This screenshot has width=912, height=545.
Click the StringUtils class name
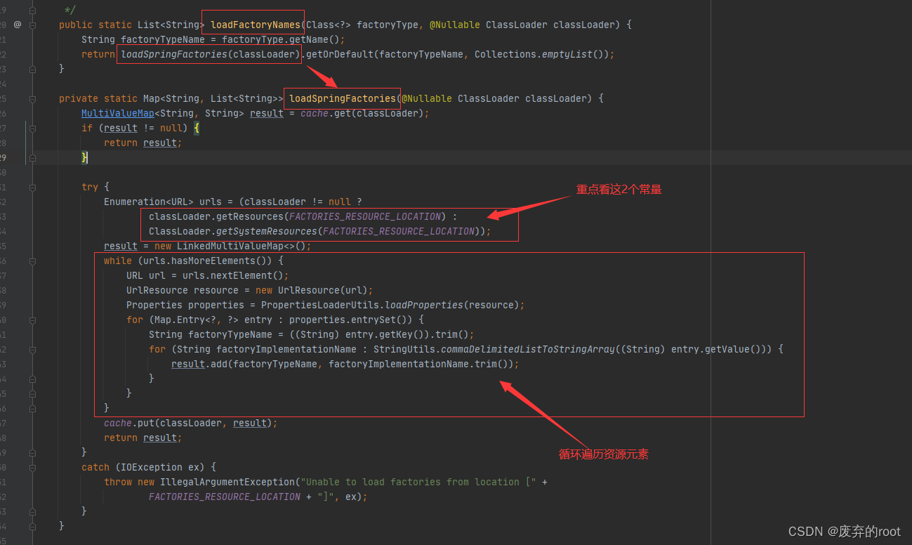click(x=404, y=349)
